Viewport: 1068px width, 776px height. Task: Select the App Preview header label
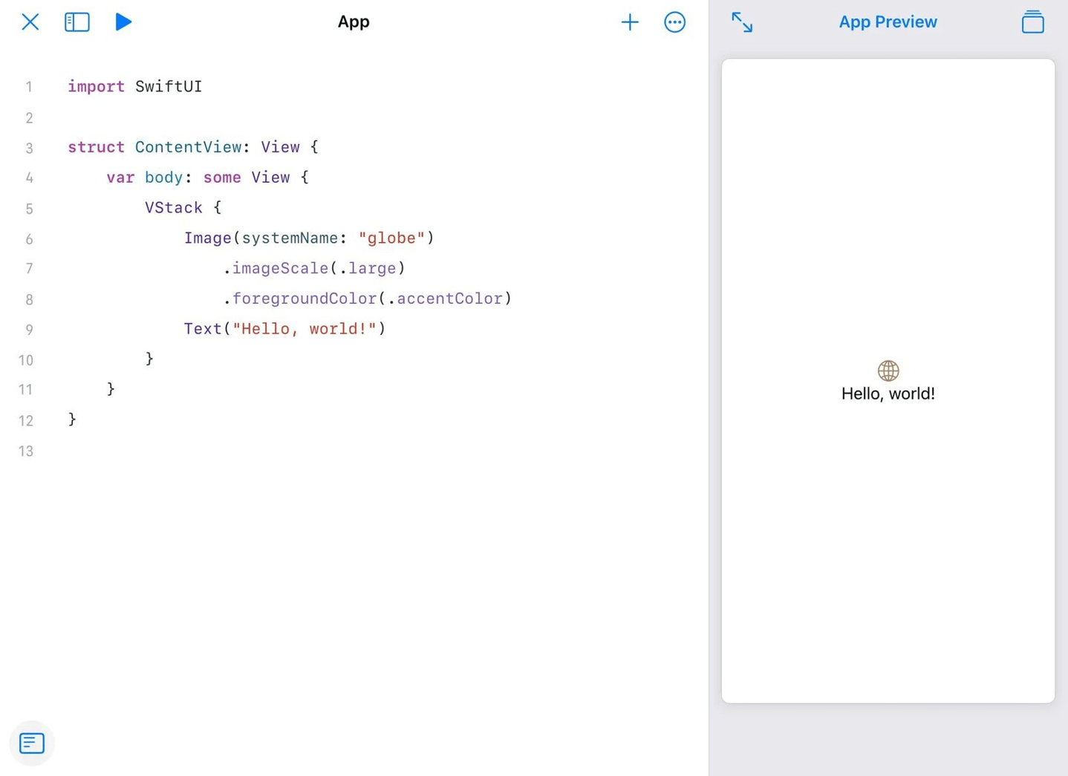(x=888, y=22)
